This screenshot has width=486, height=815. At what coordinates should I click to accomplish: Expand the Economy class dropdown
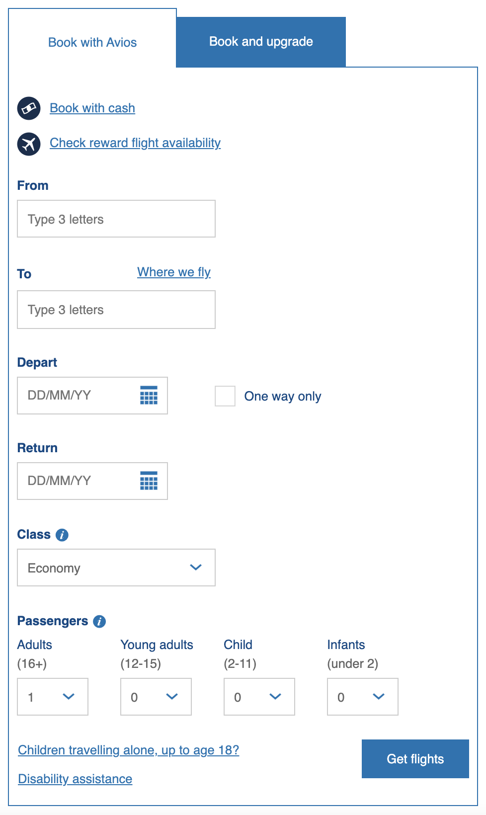coord(116,568)
